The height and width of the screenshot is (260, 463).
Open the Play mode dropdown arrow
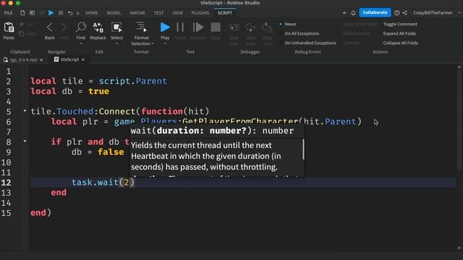165,43
